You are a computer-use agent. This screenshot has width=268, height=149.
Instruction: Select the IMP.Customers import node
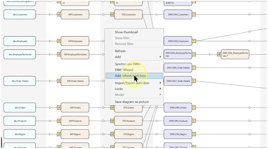click(x=75, y=15)
